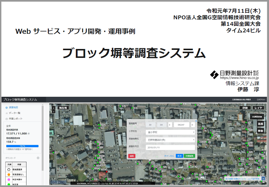
Task: Click the download circle icon beside ダウンロード
Action: coord(38,158)
